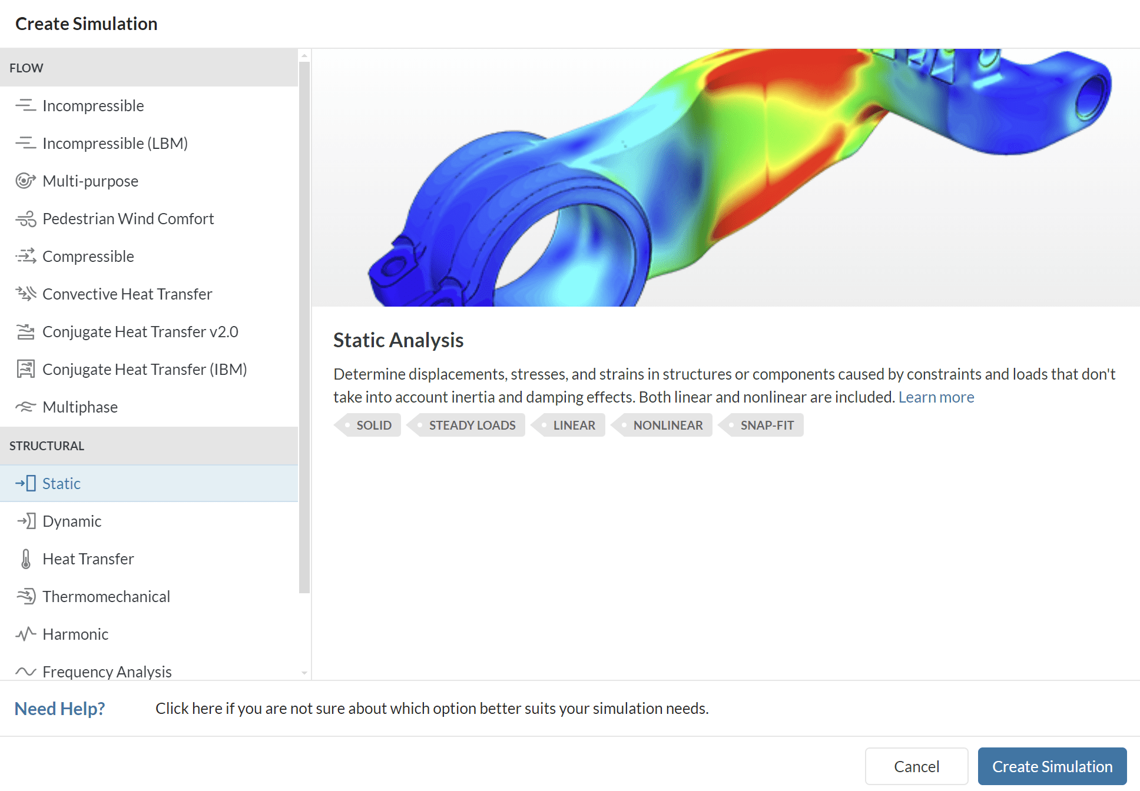The height and width of the screenshot is (791, 1140).
Task: Click the static analysis preview image
Action: pyautogui.click(x=725, y=177)
